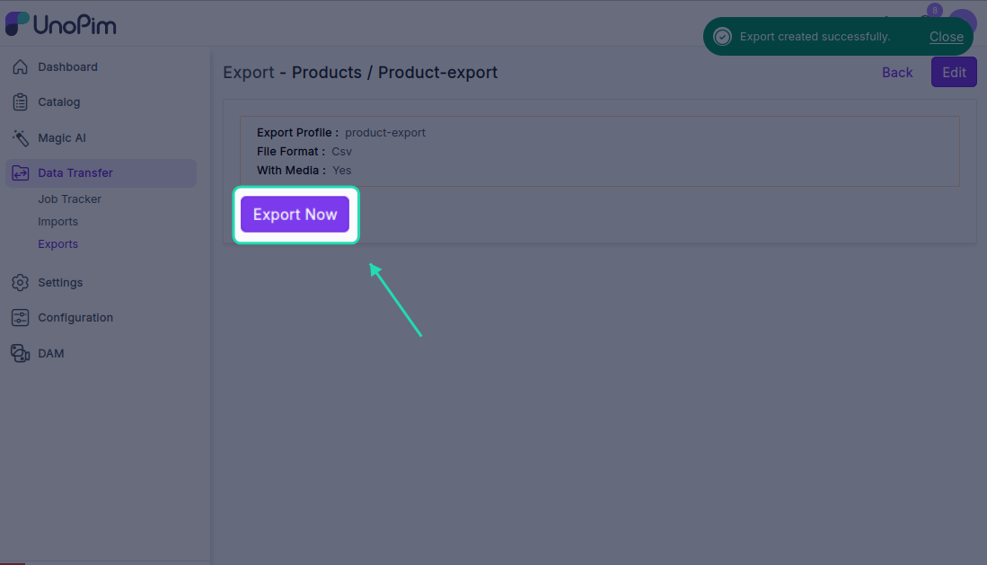Open the DAM media icon
Screen dimensions: 987x565
pos(20,353)
